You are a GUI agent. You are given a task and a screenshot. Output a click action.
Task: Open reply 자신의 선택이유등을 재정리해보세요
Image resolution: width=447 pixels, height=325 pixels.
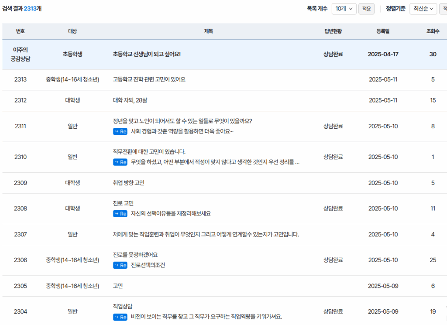click(x=171, y=214)
